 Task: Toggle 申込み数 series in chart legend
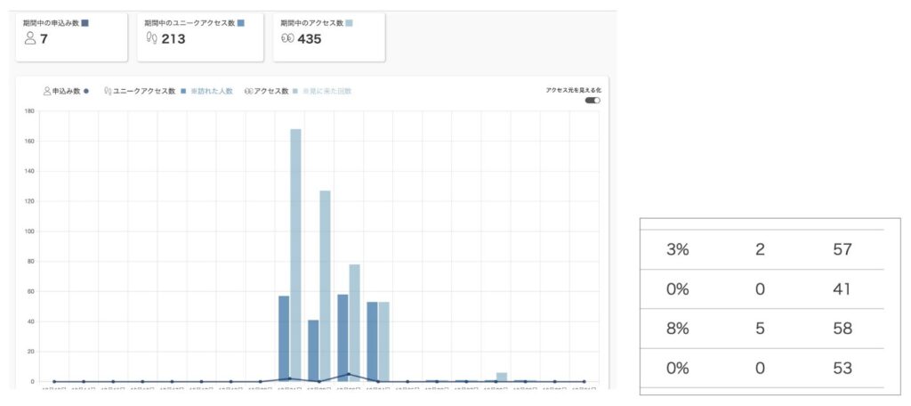[x=66, y=92]
